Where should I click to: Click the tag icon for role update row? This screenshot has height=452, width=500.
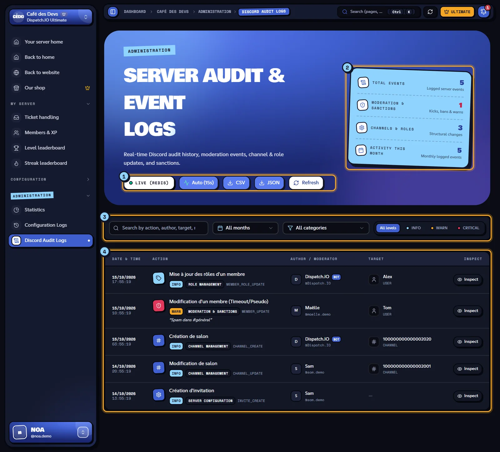coord(159,278)
